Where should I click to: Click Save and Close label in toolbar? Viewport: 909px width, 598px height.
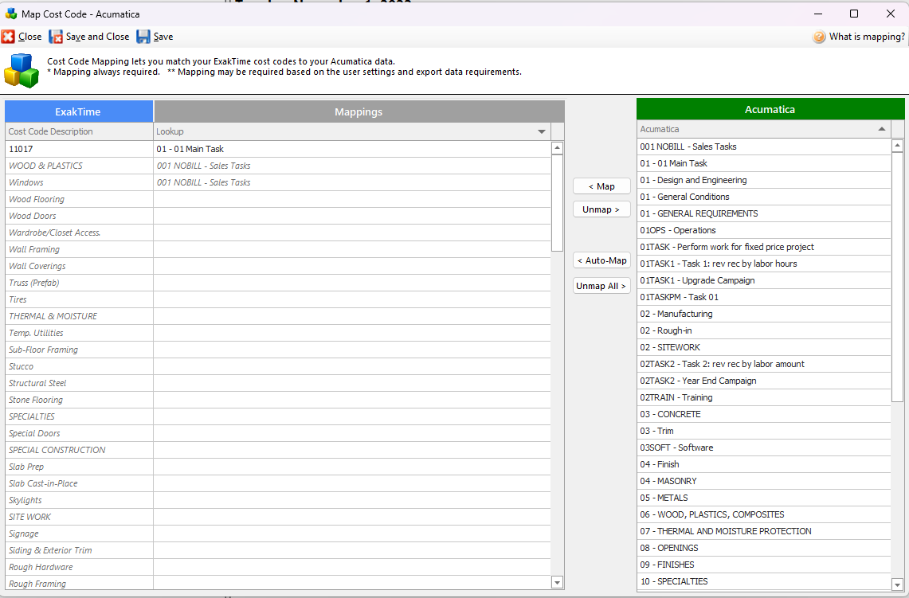pyautogui.click(x=97, y=37)
